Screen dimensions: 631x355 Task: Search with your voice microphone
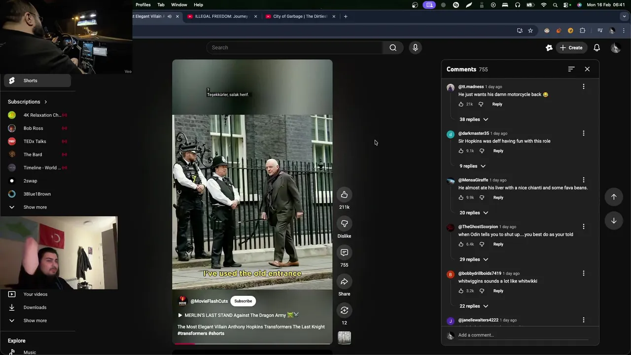[415, 48]
